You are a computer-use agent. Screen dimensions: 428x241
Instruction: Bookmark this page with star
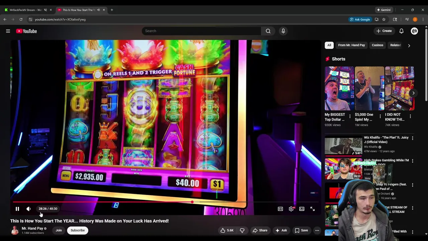point(384,19)
